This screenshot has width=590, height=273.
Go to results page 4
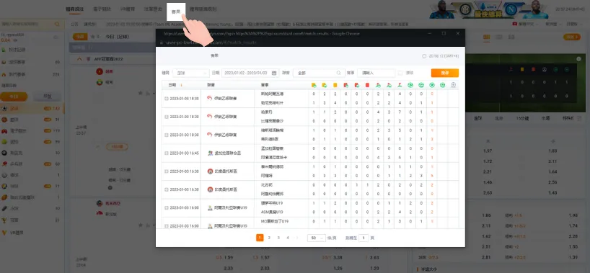click(x=288, y=238)
